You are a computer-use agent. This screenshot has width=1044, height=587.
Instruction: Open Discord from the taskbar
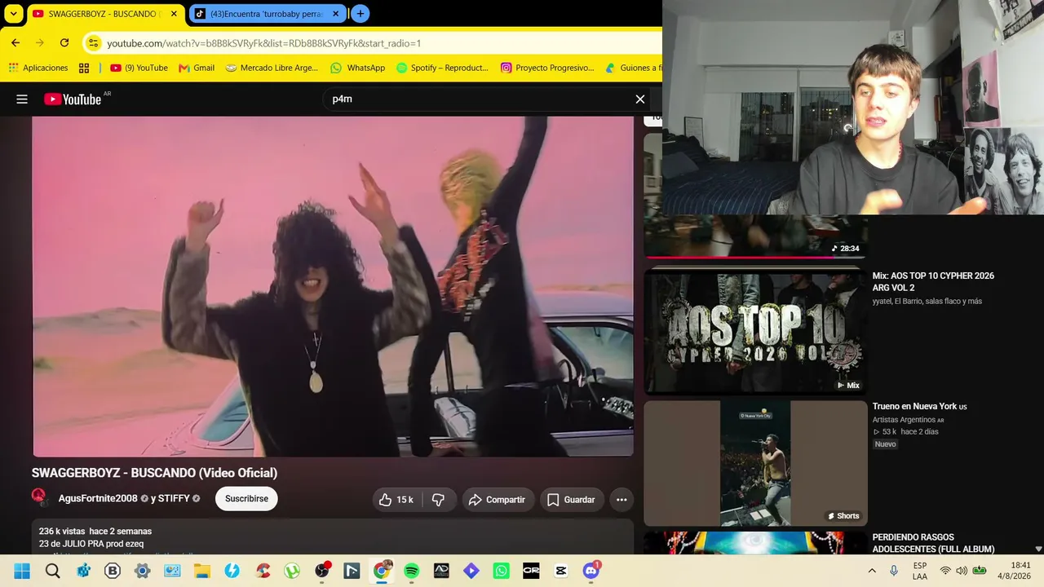[591, 571]
